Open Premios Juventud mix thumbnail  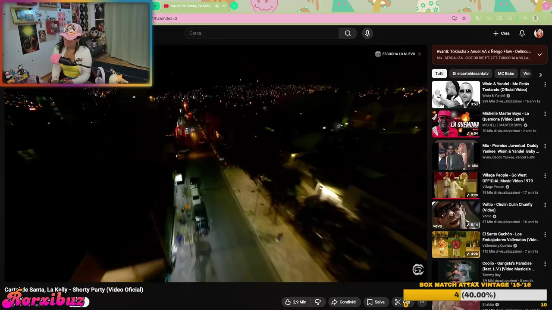pos(456,156)
